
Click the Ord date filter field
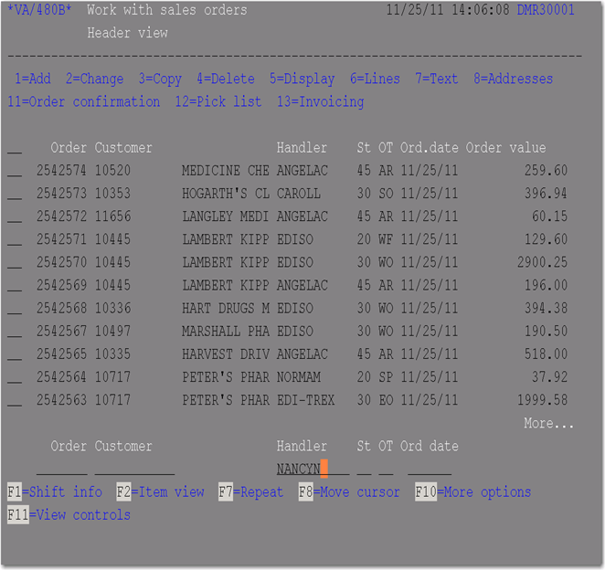pyautogui.click(x=430, y=469)
